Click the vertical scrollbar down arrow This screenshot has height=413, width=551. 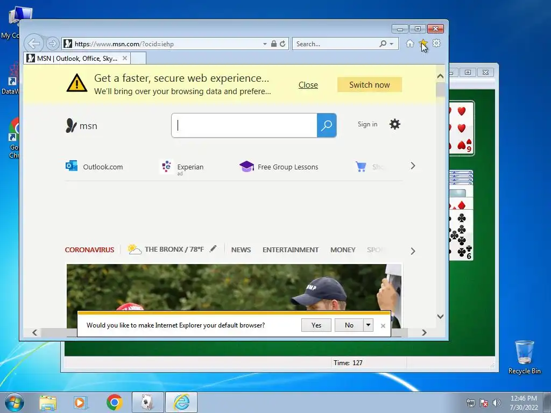(x=440, y=316)
